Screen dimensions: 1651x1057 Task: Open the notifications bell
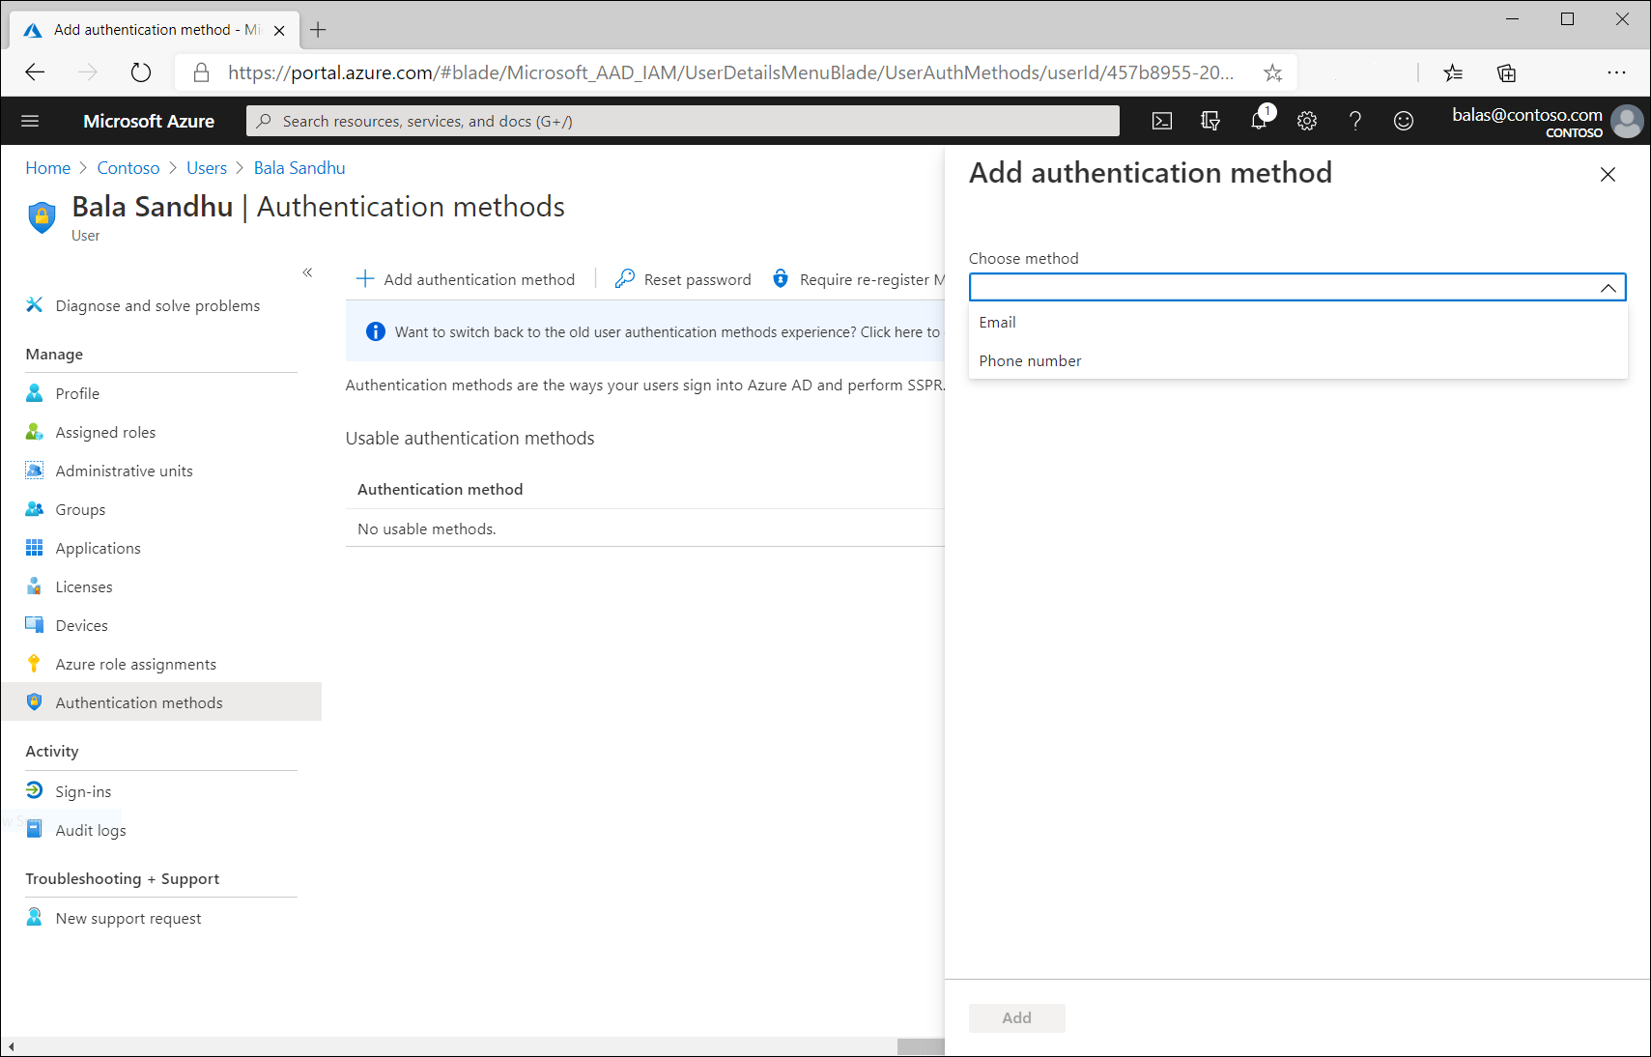pyautogui.click(x=1258, y=121)
